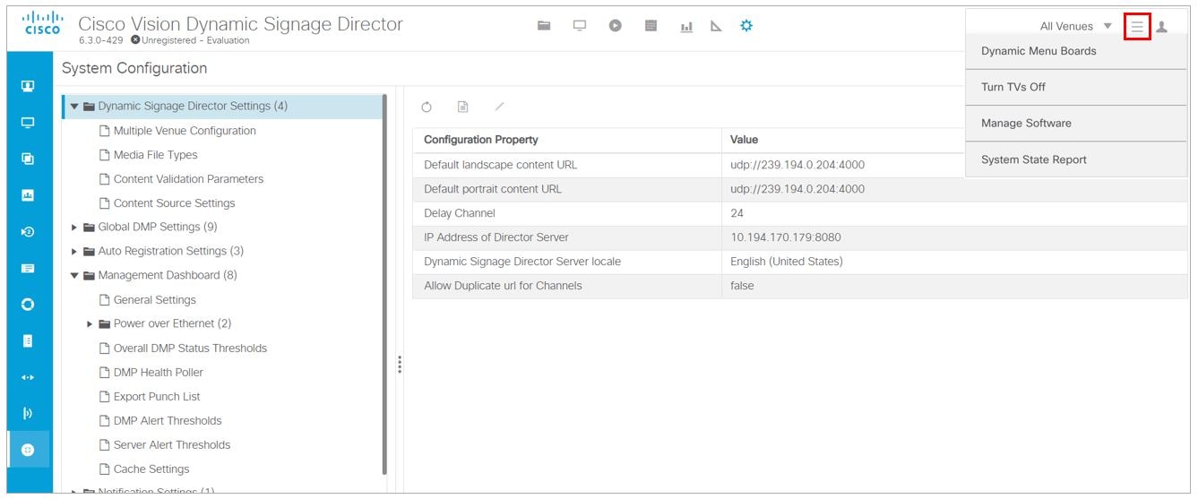Click the user profile icon

1162,27
